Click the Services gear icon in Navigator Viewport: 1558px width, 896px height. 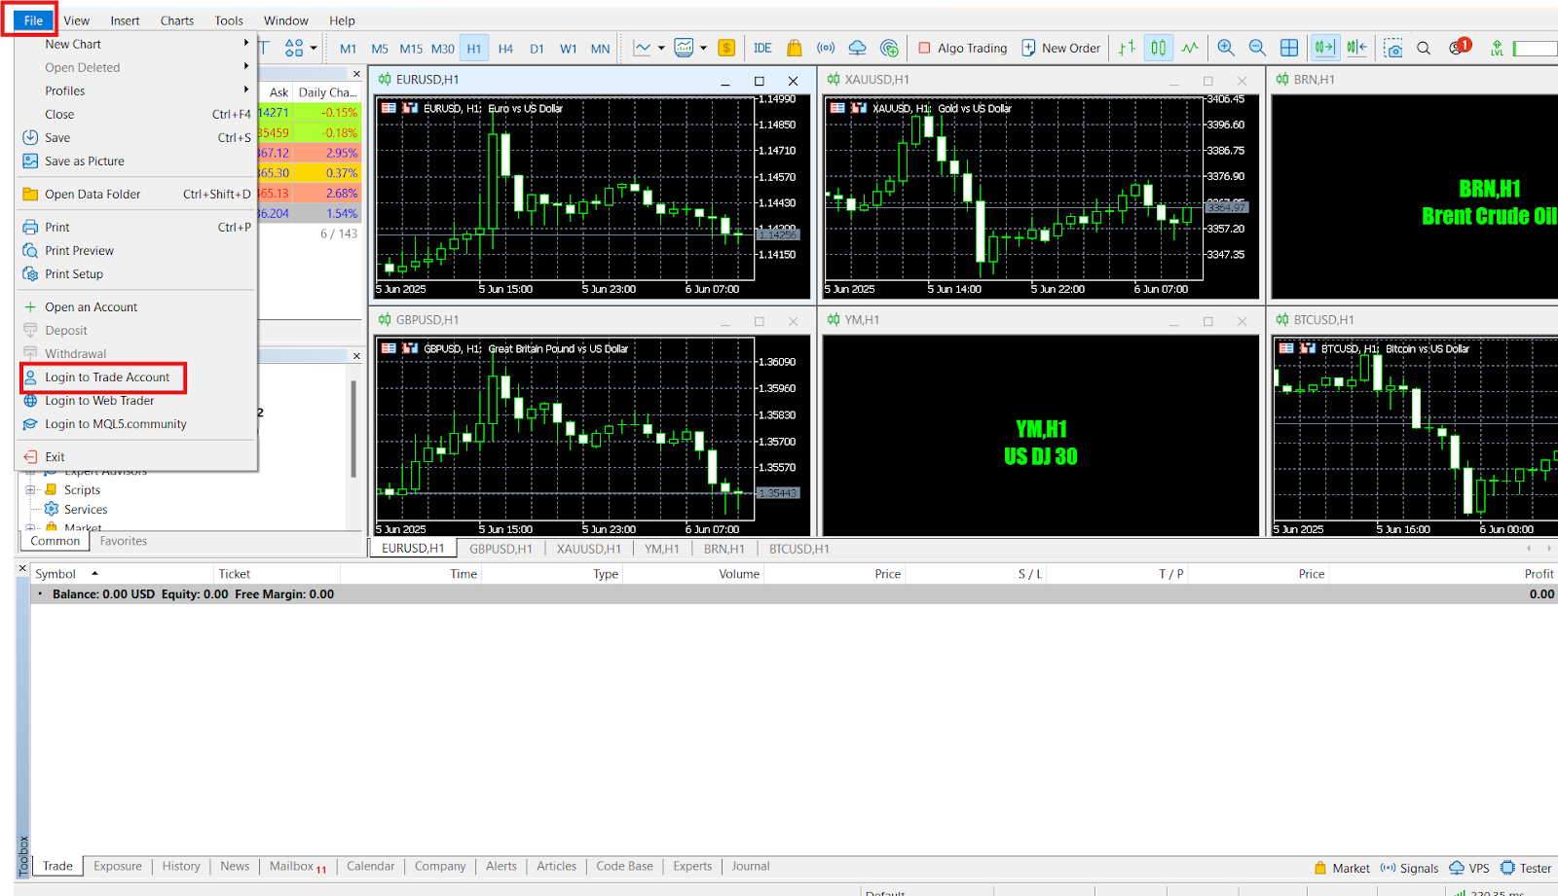pos(52,509)
